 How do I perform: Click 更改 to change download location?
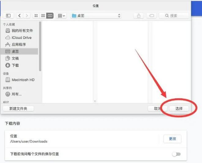(x=172, y=139)
